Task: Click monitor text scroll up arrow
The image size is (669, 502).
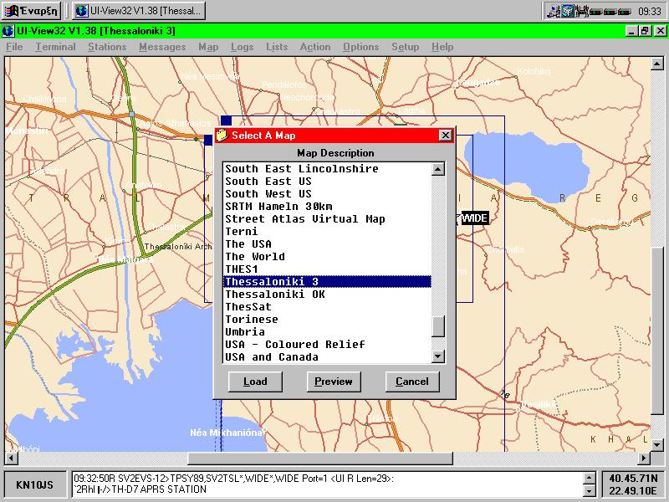Action: click(589, 478)
